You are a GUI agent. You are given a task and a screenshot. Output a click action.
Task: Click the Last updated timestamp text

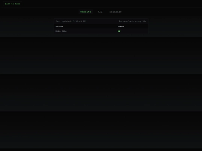click(71, 21)
